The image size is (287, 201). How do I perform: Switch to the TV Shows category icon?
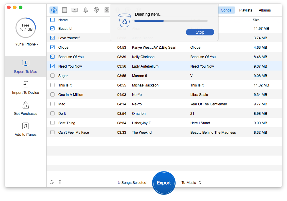coord(75,10)
